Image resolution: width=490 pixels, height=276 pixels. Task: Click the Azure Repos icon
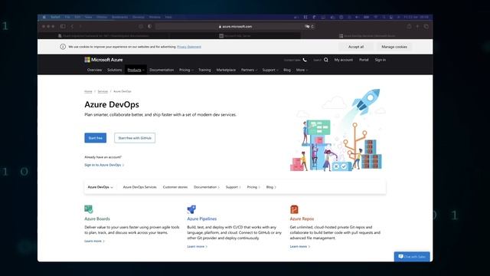(x=294, y=209)
